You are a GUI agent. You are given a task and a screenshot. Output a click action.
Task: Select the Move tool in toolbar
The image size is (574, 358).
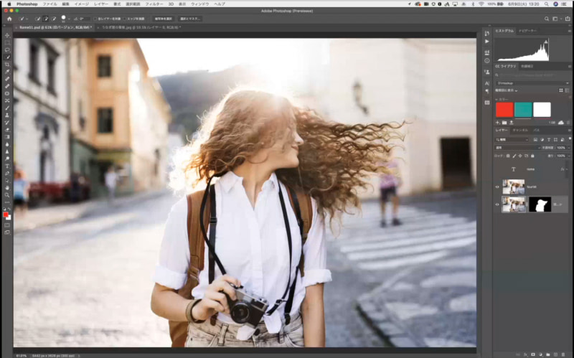7,35
